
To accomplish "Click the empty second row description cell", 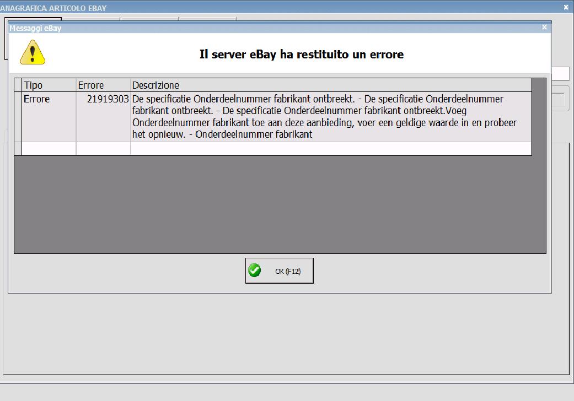I will click(331, 148).
